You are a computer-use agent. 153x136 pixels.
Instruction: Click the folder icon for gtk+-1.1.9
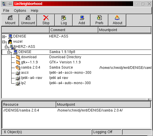click(18, 62)
